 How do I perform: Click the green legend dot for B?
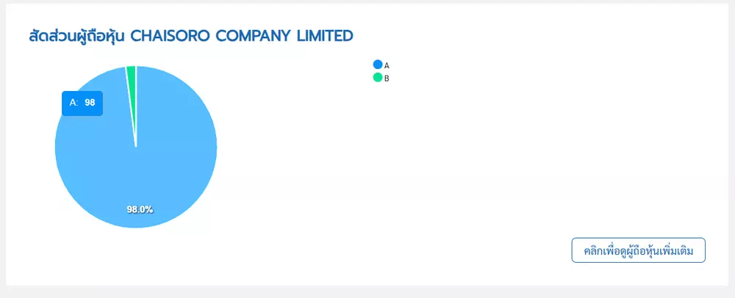[x=378, y=77]
